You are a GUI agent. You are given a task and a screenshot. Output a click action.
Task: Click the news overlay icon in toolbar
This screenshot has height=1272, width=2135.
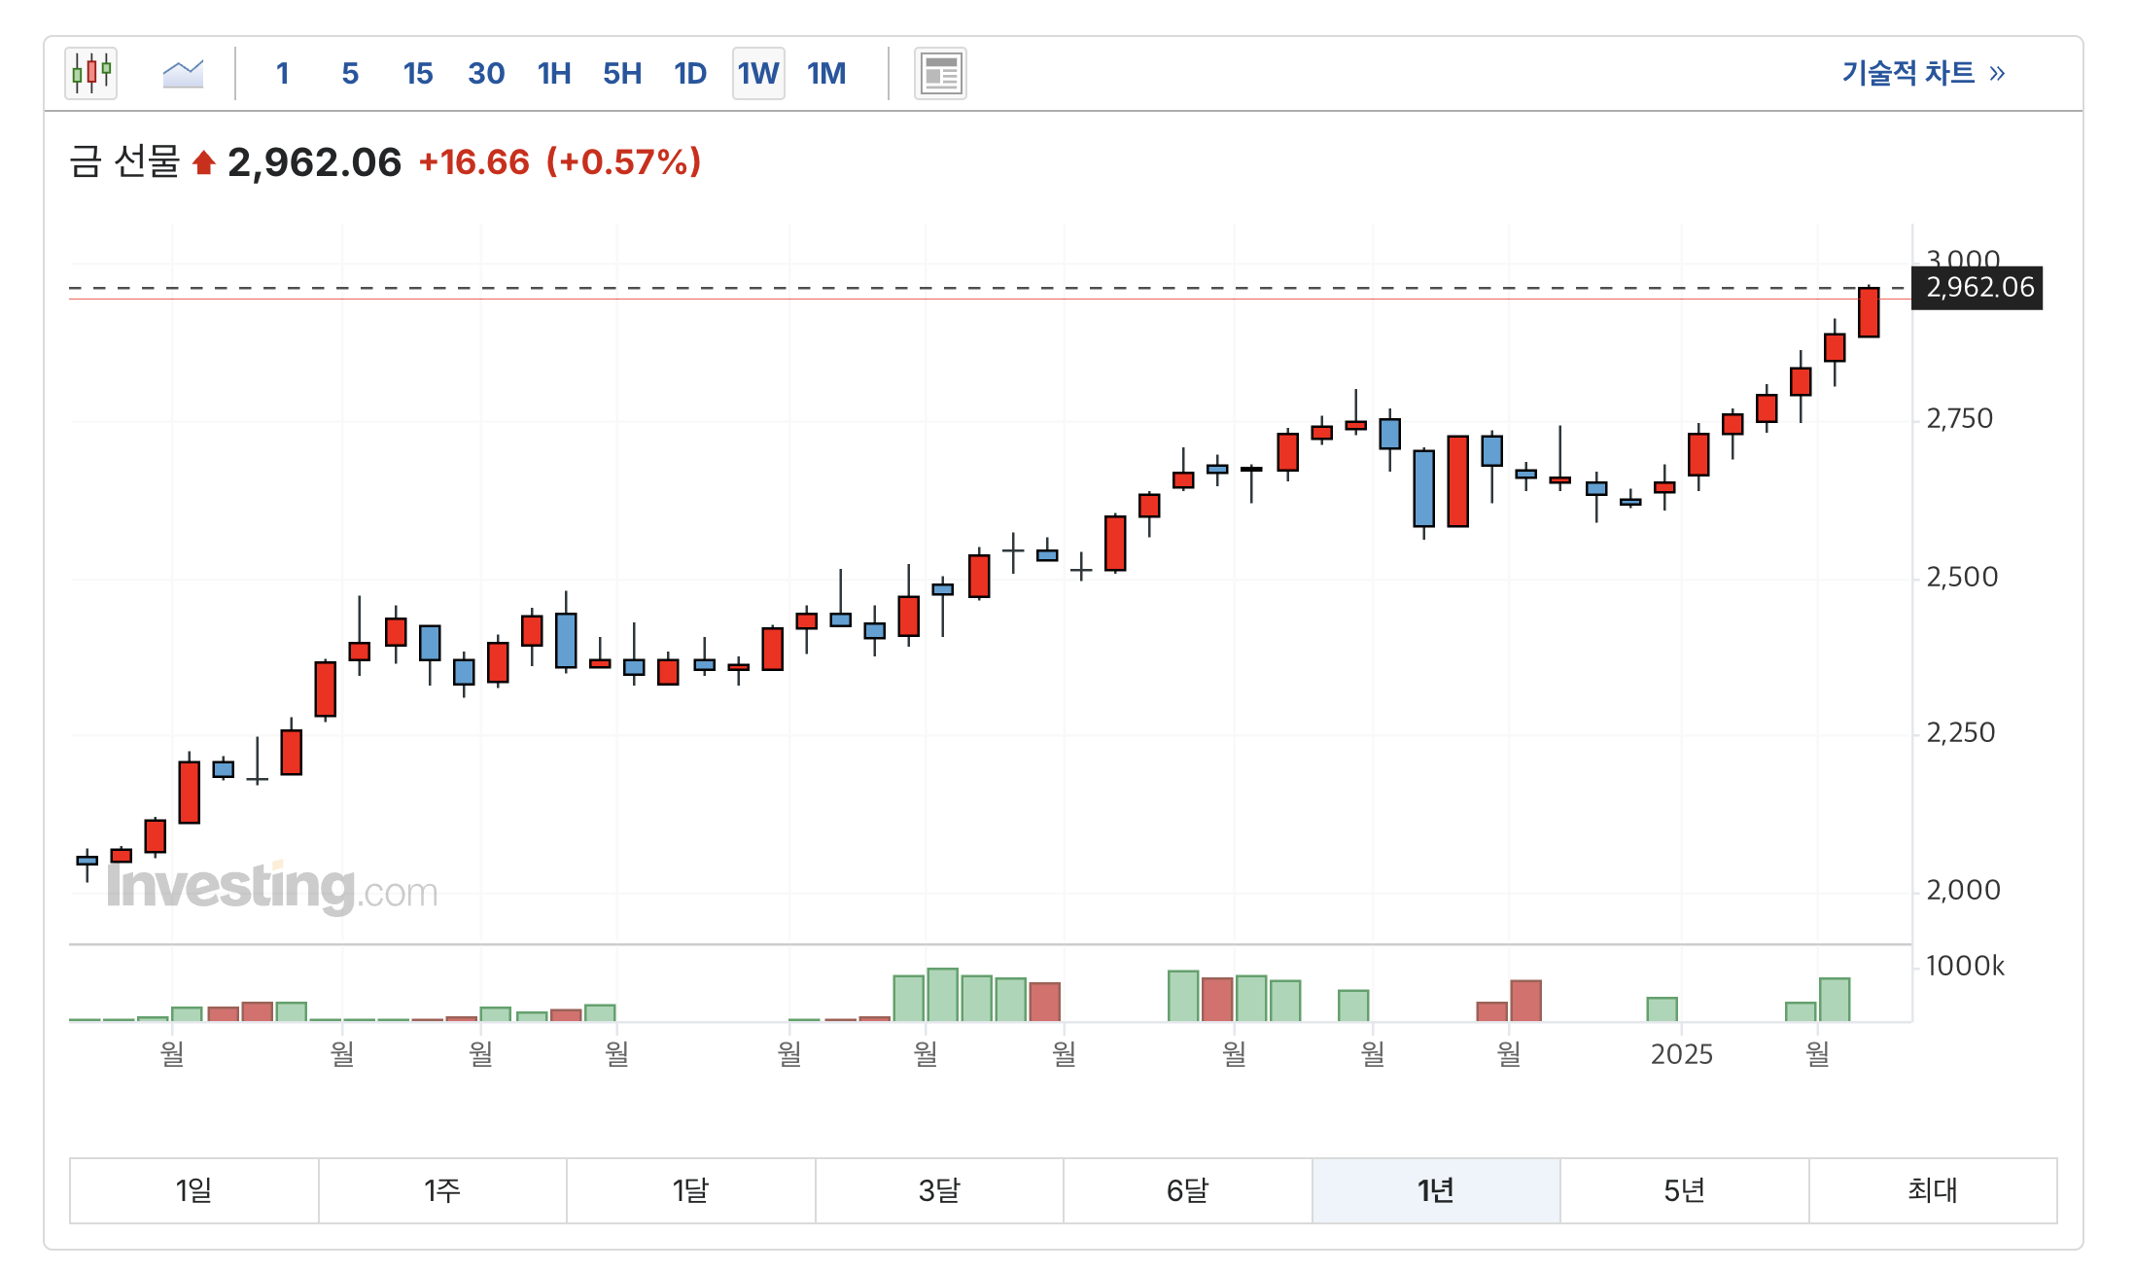940,73
